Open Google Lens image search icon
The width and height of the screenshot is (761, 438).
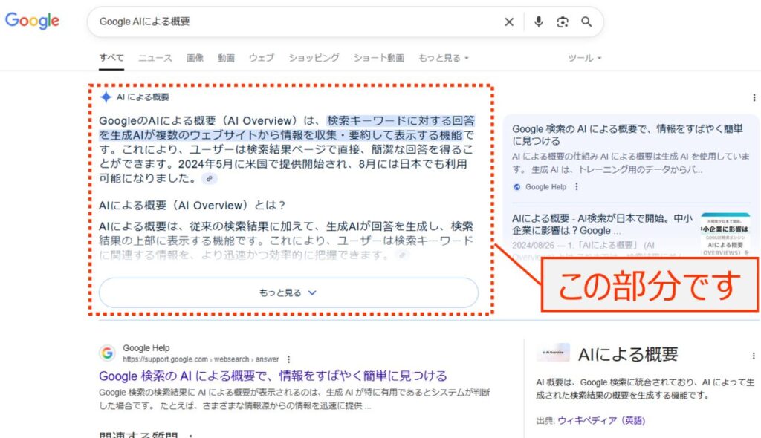pyautogui.click(x=563, y=22)
